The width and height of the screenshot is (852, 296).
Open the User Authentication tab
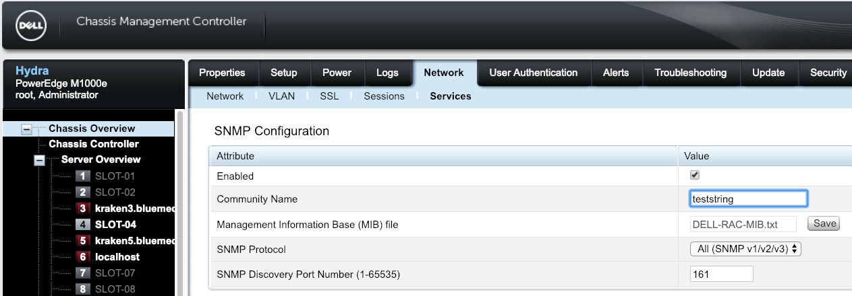(x=533, y=73)
